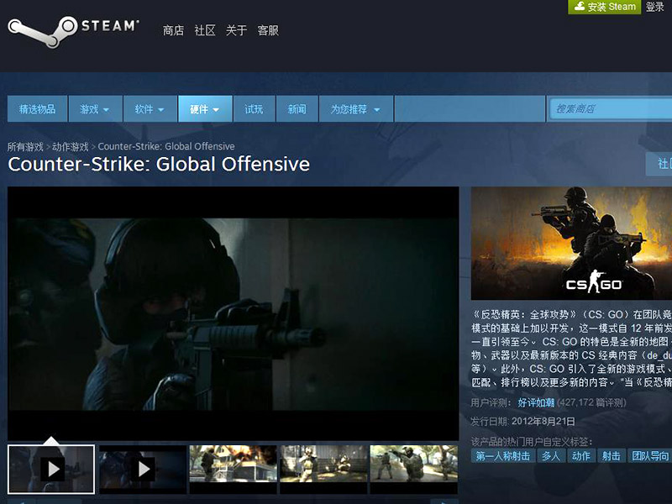This screenshot has width=672, height=504.
Task: Select the 多人 tag
Action: point(551,456)
